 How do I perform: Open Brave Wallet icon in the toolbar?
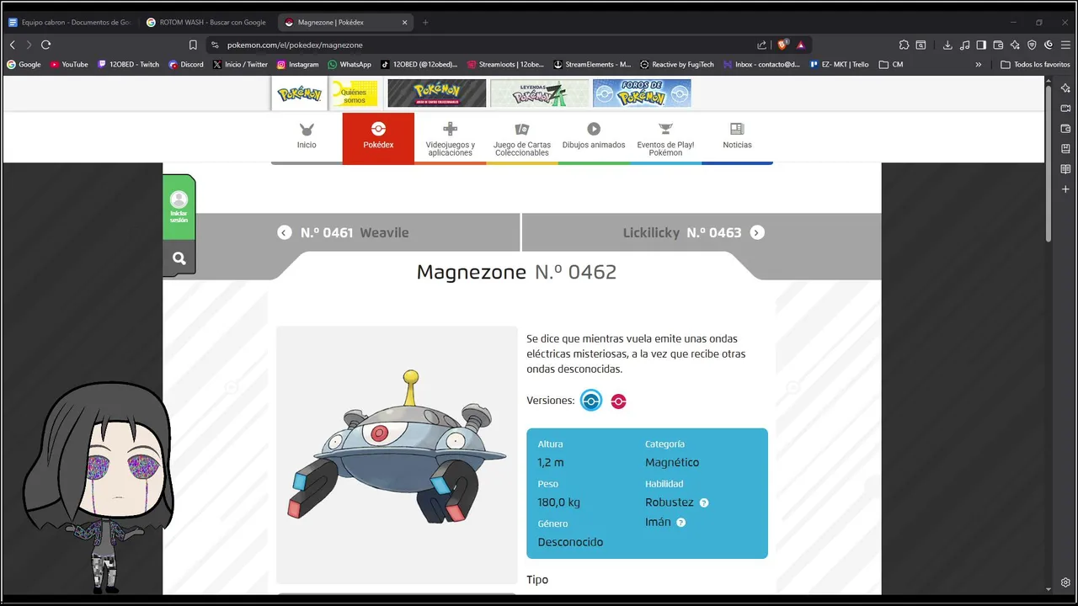coord(998,45)
